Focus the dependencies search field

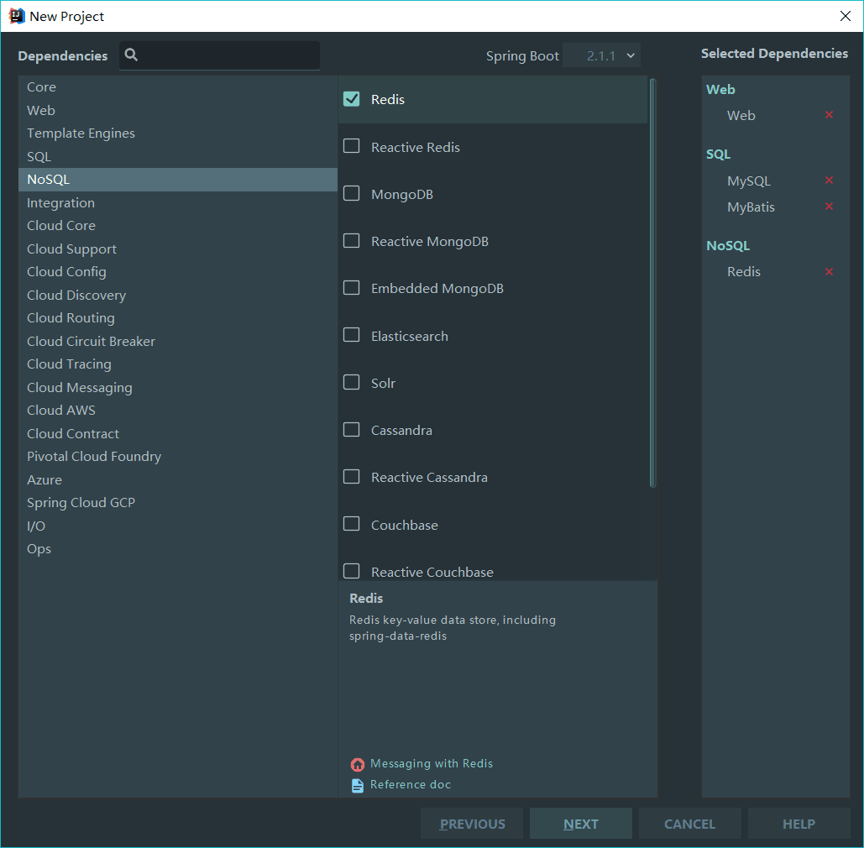(219, 55)
